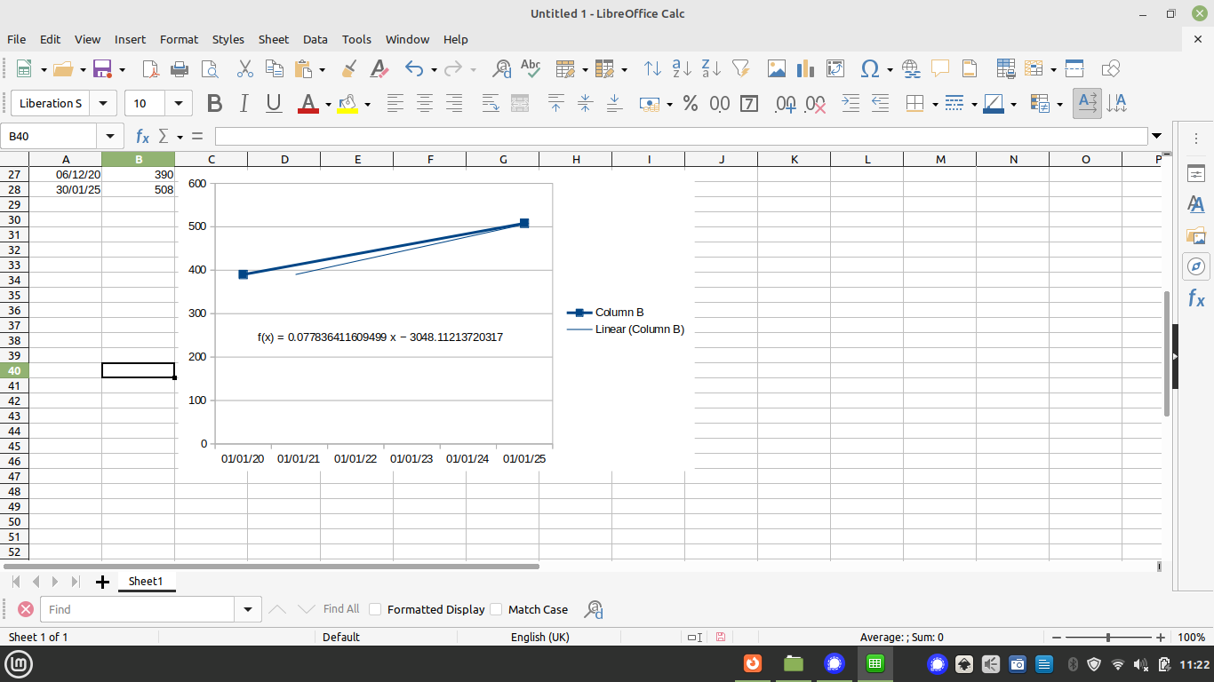1214x682 pixels.
Task: Click the Find All button
Action: coord(340,609)
